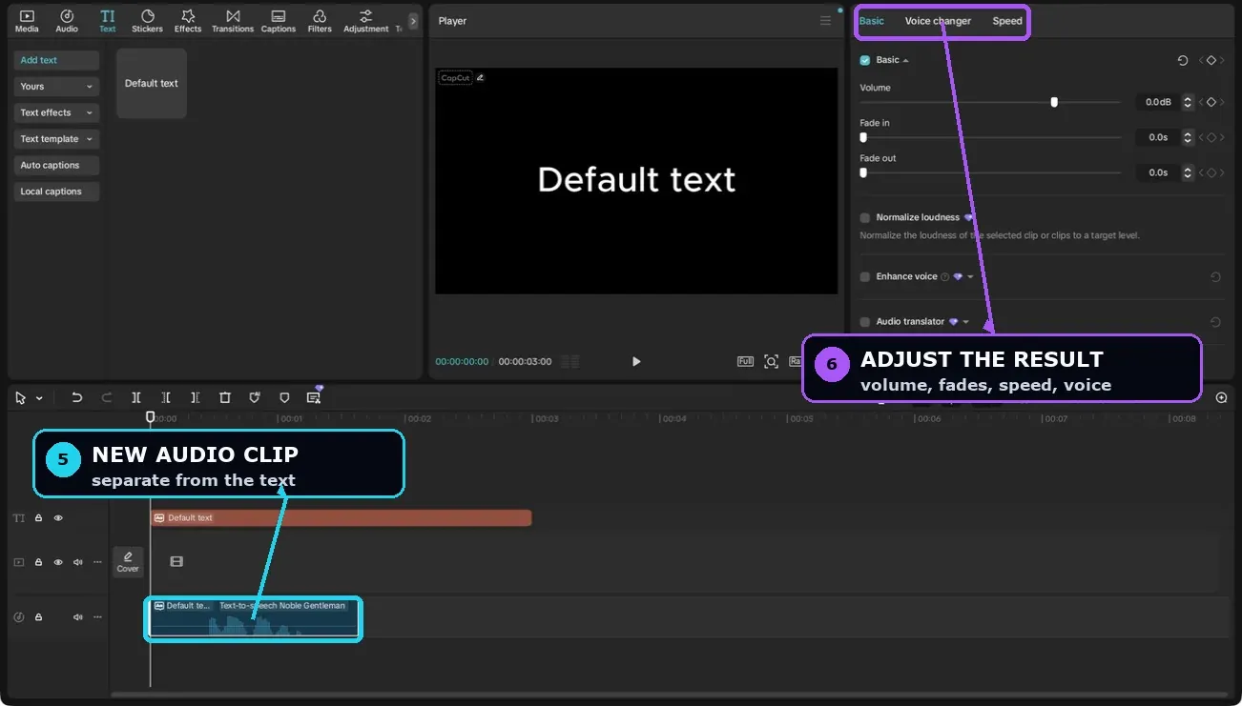Expand Enhance voice options arrow
Image resolution: width=1242 pixels, height=706 pixels.
(970, 276)
